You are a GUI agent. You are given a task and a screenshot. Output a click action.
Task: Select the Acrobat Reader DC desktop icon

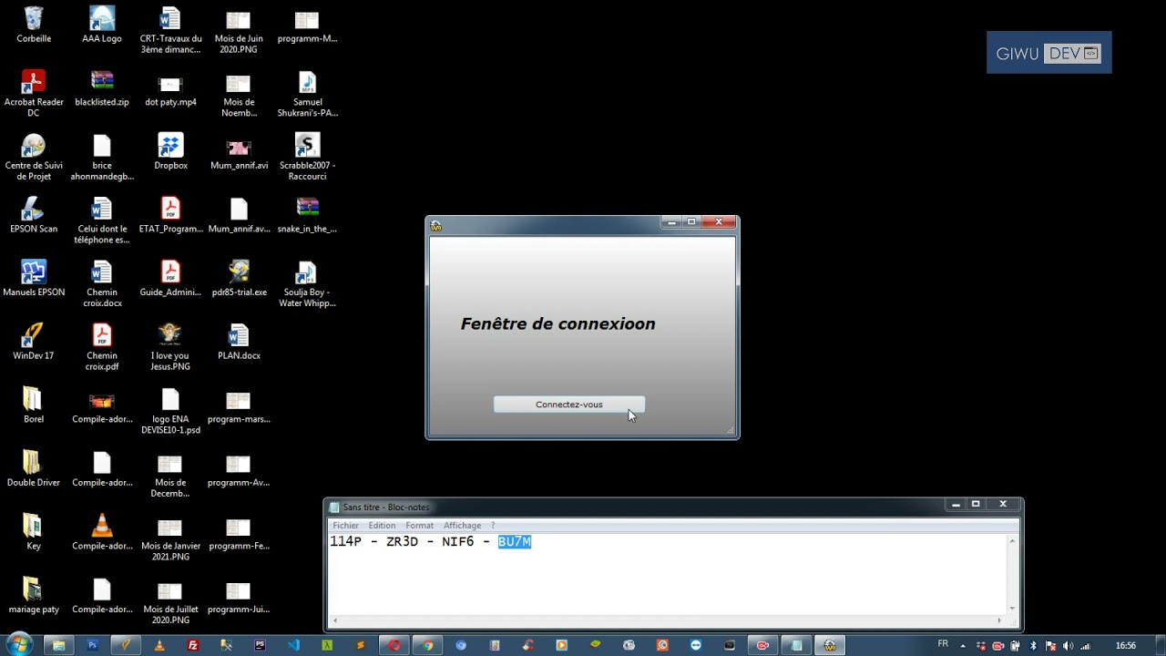pos(34,94)
